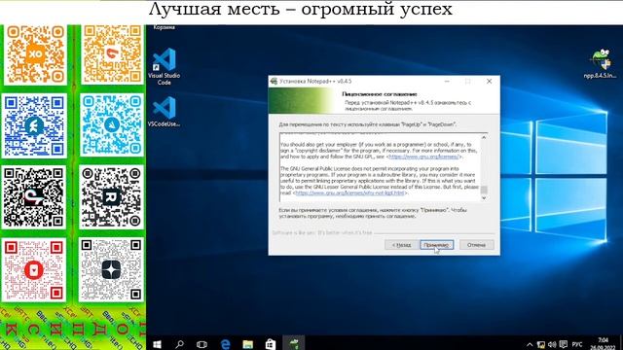
Task: Click the Notepad++ installer title bar icon
Action: (274, 82)
